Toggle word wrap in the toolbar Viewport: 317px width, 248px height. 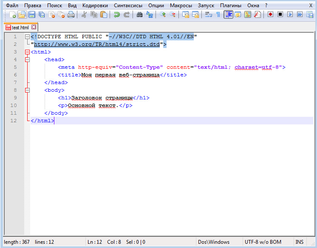click(x=208, y=14)
